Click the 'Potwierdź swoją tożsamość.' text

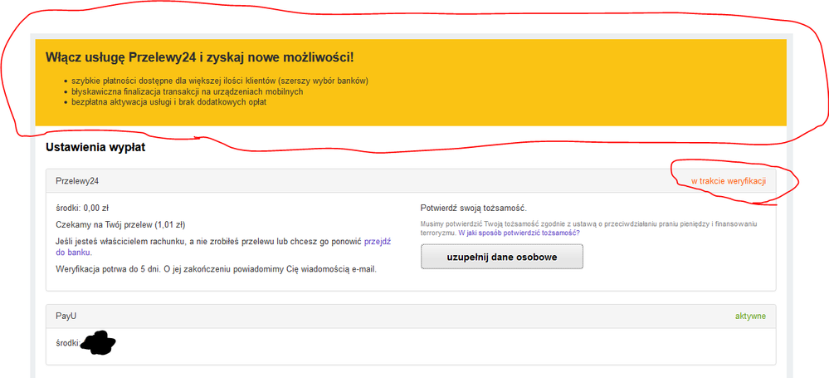point(473,208)
